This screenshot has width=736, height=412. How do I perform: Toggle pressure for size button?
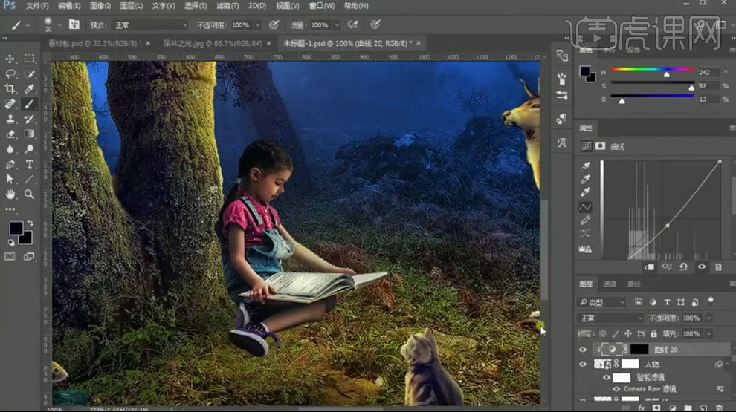(x=375, y=24)
